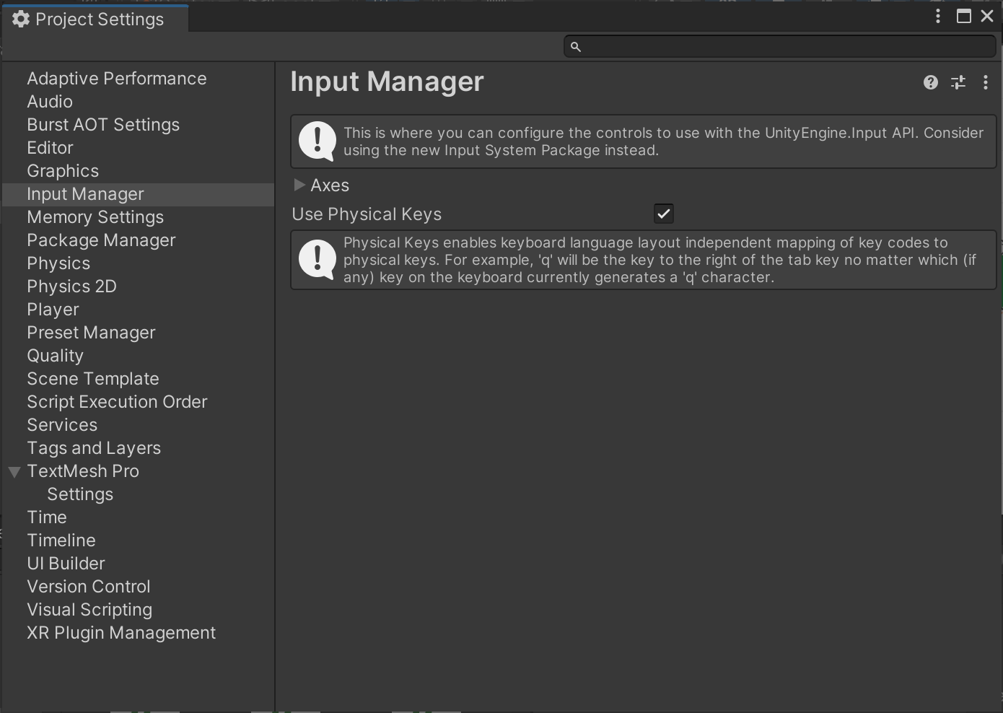Disable the Use Physical Keys checkbox
The image size is (1003, 713).
pos(664,214)
